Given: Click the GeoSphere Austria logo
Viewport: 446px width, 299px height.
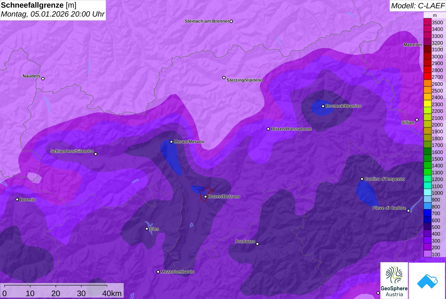Looking at the screenshot, I should pos(394,281).
